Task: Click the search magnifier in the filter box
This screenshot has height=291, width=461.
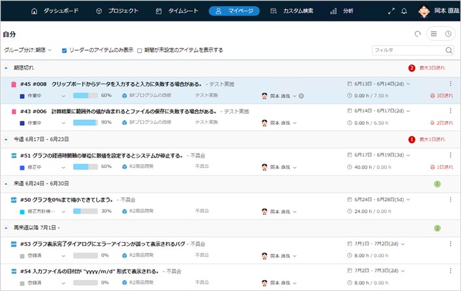Action: [449, 50]
